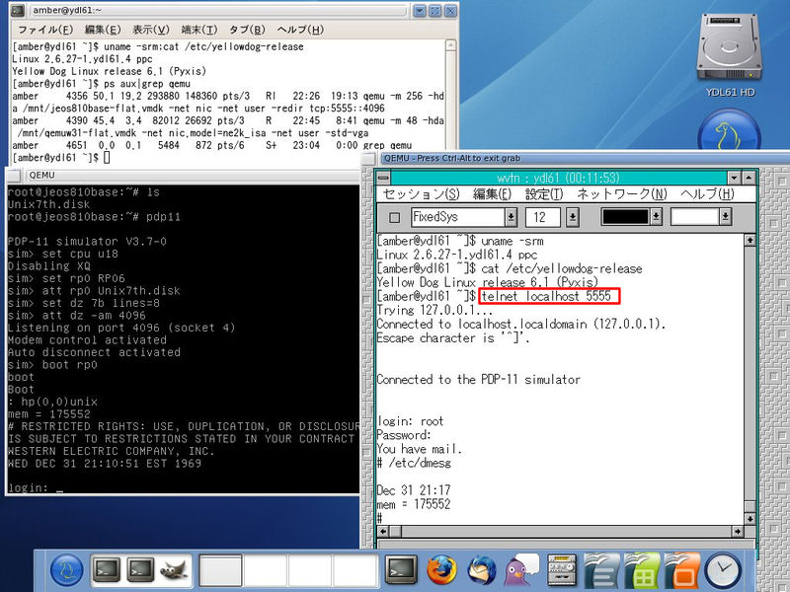790x592 pixels.
Task: Open Firefox from the dock
Action: point(441,571)
